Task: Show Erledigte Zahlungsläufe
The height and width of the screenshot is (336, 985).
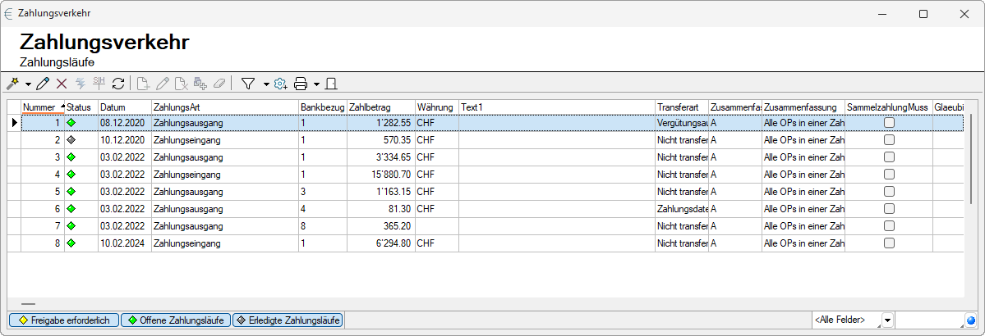Action: tap(288, 320)
